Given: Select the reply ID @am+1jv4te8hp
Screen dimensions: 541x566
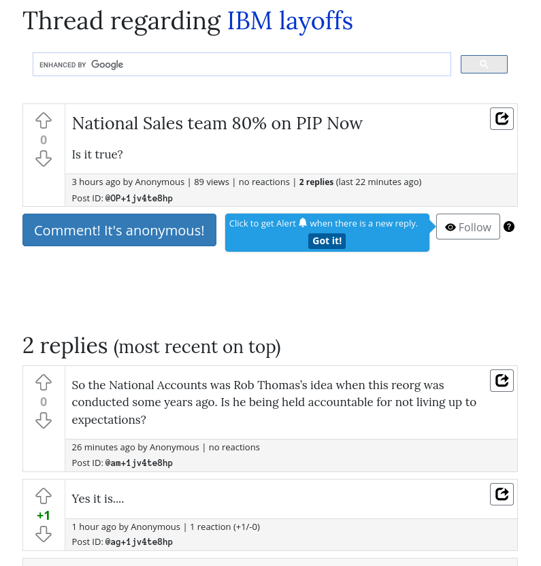Looking at the screenshot, I should 139,463.
